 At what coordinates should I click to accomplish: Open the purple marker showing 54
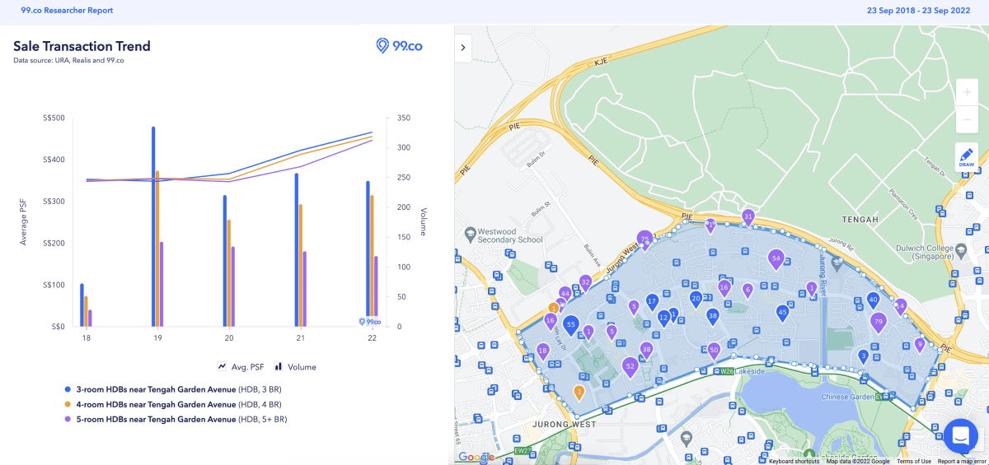(x=776, y=258)
